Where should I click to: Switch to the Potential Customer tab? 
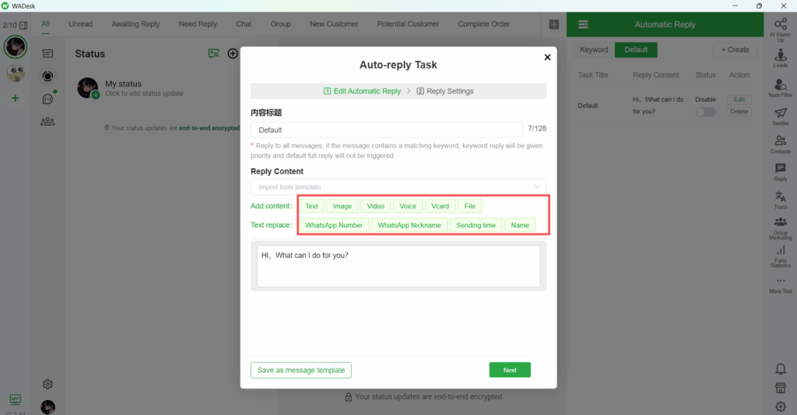(x=408, y=24)
